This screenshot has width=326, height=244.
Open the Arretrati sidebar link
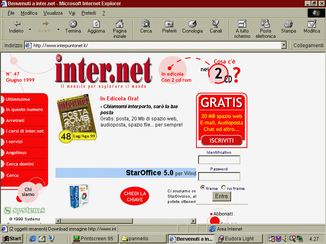(15, 120)
